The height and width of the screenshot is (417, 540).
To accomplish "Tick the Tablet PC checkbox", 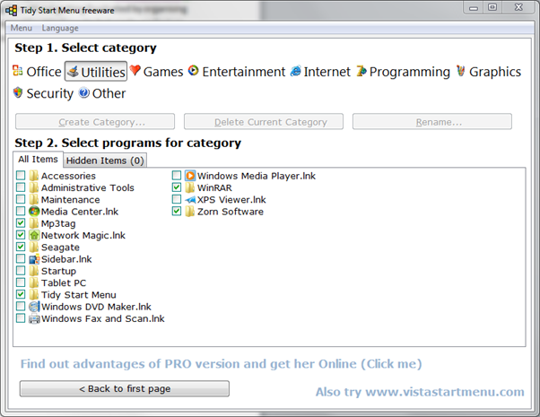I will [21, 282].
